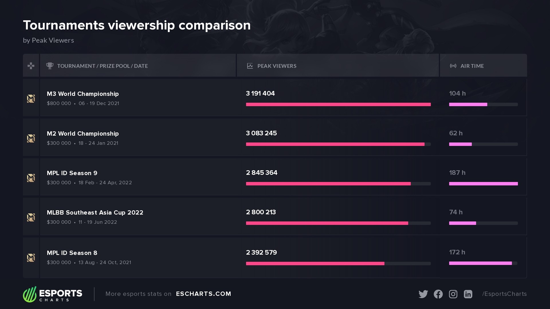Click the air time broadcast icon
Screen dimensions: 550x309
pos(453,66)
